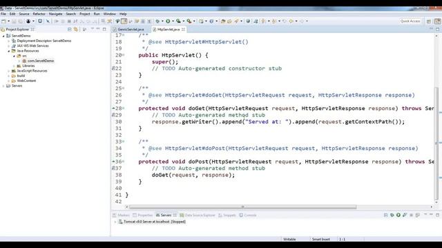
Task: Open the Refactor menu
Action: click(39, 14)
